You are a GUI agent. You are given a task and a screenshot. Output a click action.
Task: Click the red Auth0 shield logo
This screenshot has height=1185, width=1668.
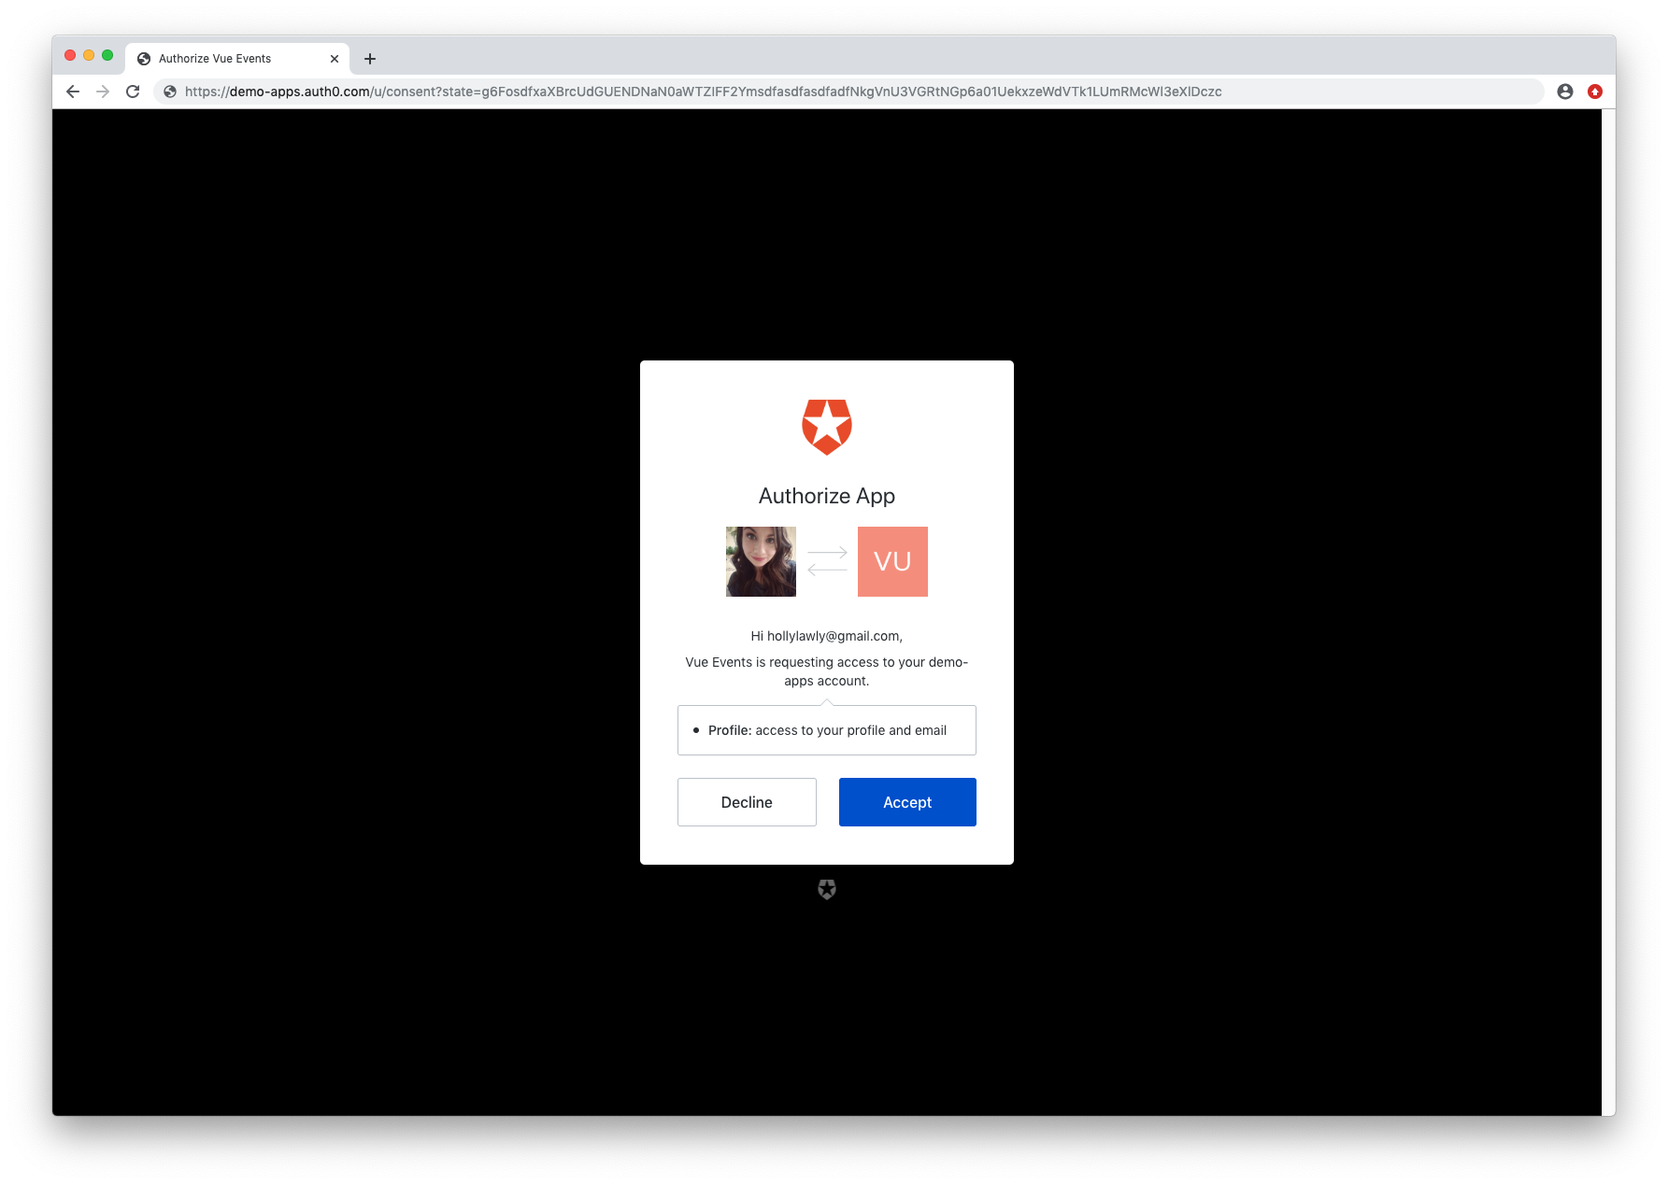tap(827, 427)
